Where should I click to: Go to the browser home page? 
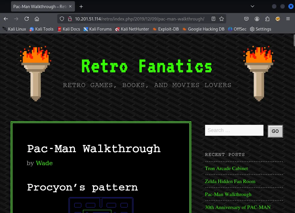[37, 19]
